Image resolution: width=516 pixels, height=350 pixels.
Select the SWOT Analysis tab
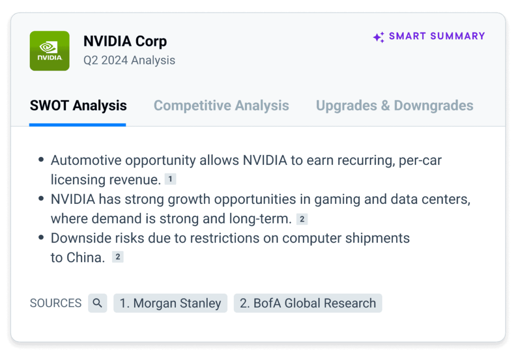coord(78,105)
